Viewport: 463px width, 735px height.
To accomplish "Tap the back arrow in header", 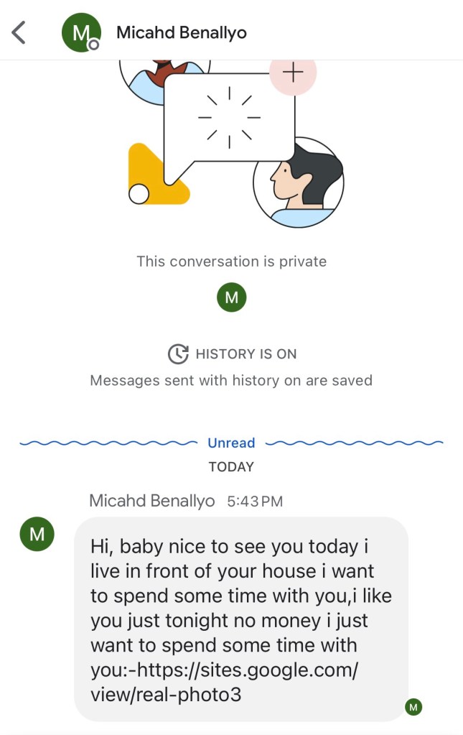I will tap(19, 32).
